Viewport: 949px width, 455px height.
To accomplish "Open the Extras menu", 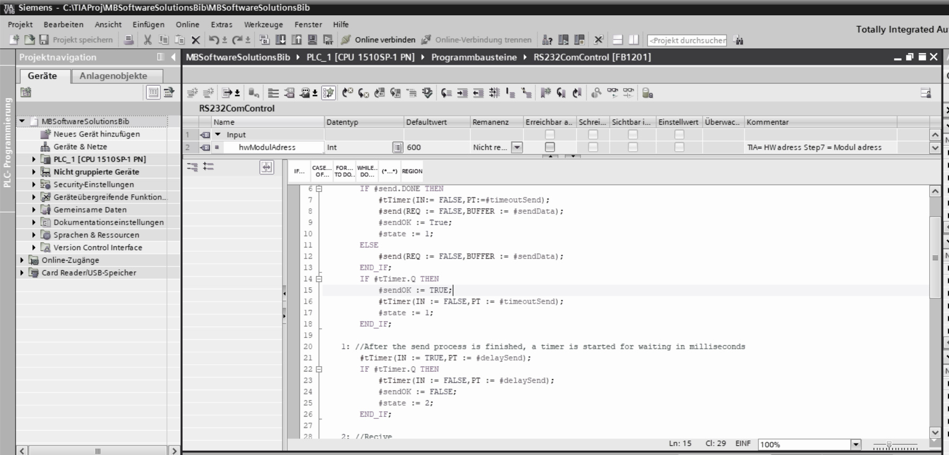I will (221, 24).
